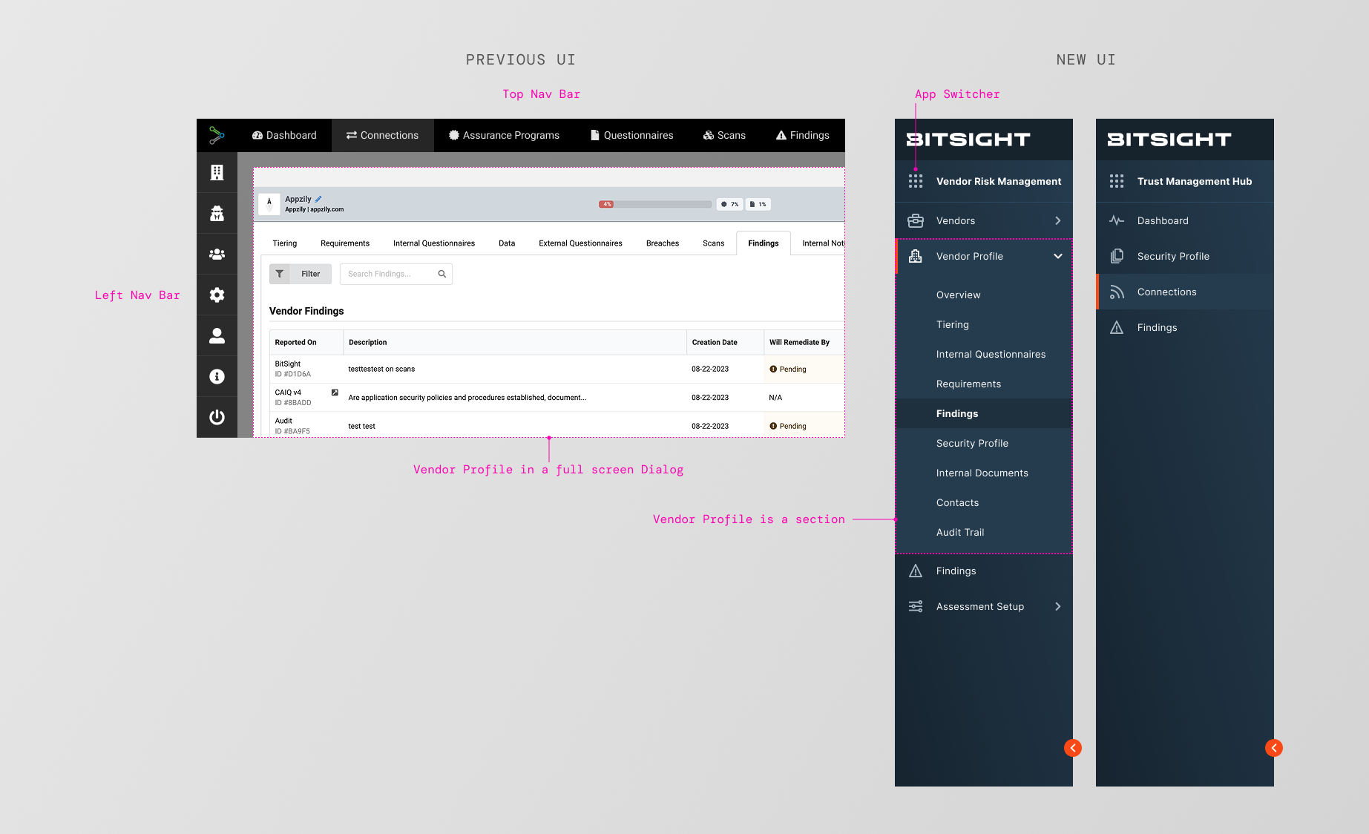Click the red 4% progress bar
Screen dimensions: 1369x834
(606, 204)
